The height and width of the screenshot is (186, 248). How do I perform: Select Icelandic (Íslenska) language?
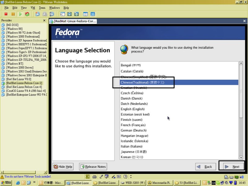(x=179, y=141)
